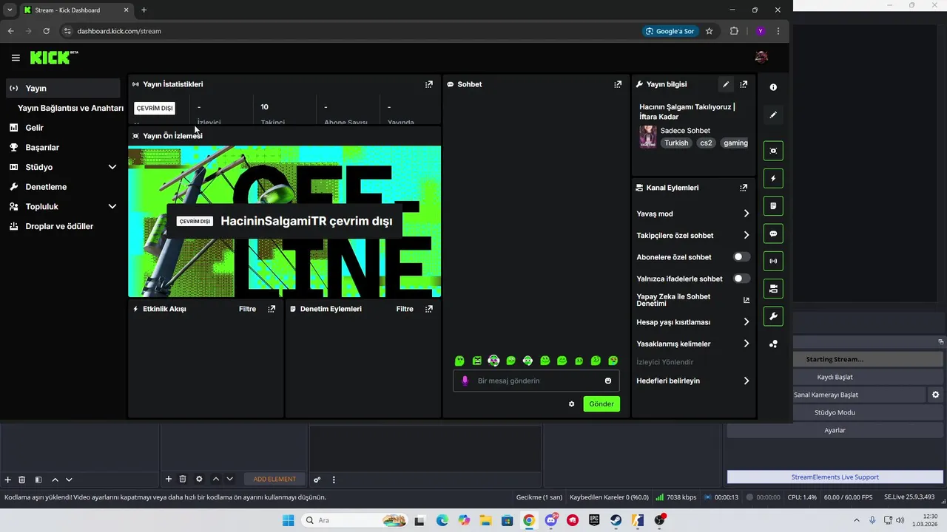
Task: Reload the Kick dashboard page
Action: coord(46,31)
